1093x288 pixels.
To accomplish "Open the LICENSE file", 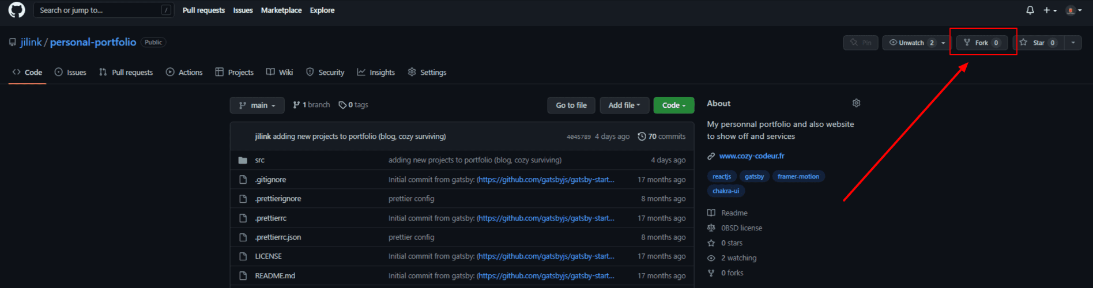I will [268, 256].
